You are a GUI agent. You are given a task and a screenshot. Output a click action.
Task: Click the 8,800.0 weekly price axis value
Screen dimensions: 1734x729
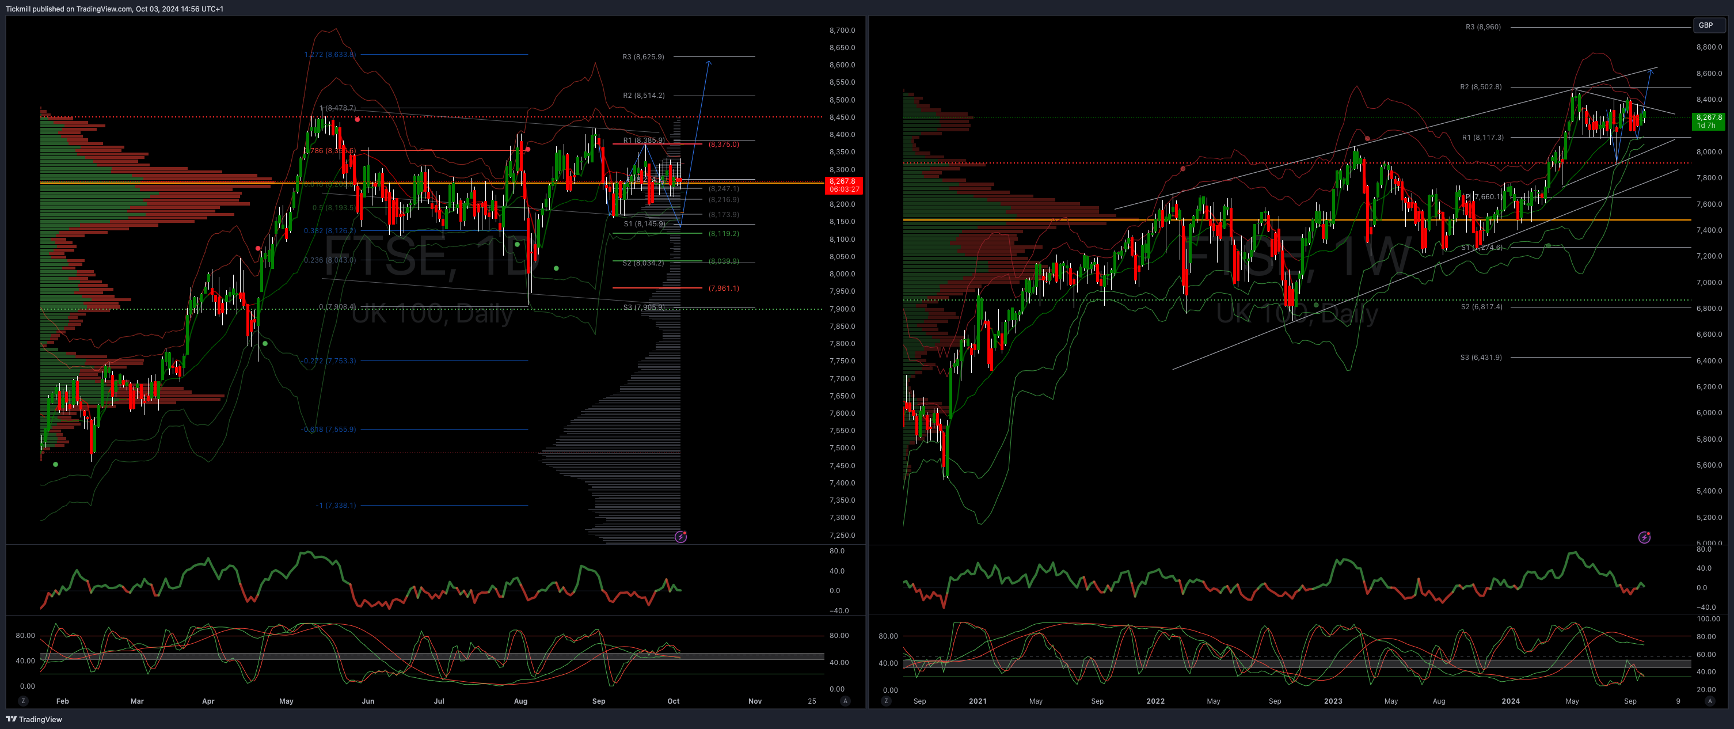pyautogui.click(x=1710, y=47)
